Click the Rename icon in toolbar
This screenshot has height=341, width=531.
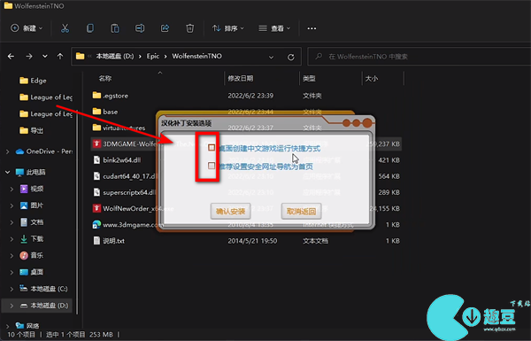[x=140, y=28]
